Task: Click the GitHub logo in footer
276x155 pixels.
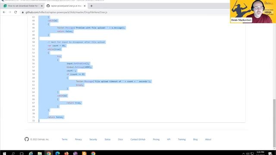Action: pos(27,139)
